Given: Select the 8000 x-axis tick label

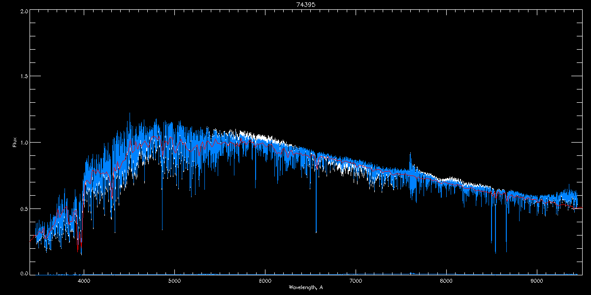Looking at the screenshot, I should (446, 281).
